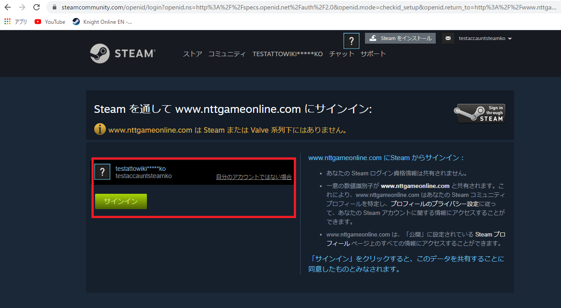
Task: Open the コミュニティ menu
Action: [227, 54]
